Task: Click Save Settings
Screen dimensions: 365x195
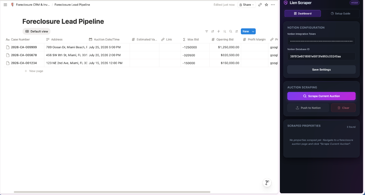Action: [x=321, y=70]
